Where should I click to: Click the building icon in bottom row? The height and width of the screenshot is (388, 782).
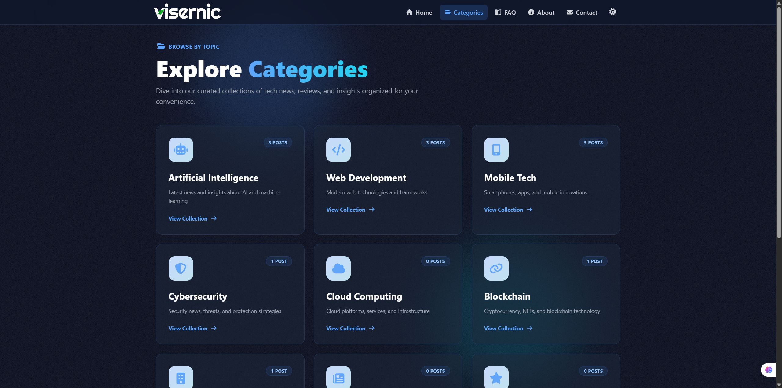point(181,378)
